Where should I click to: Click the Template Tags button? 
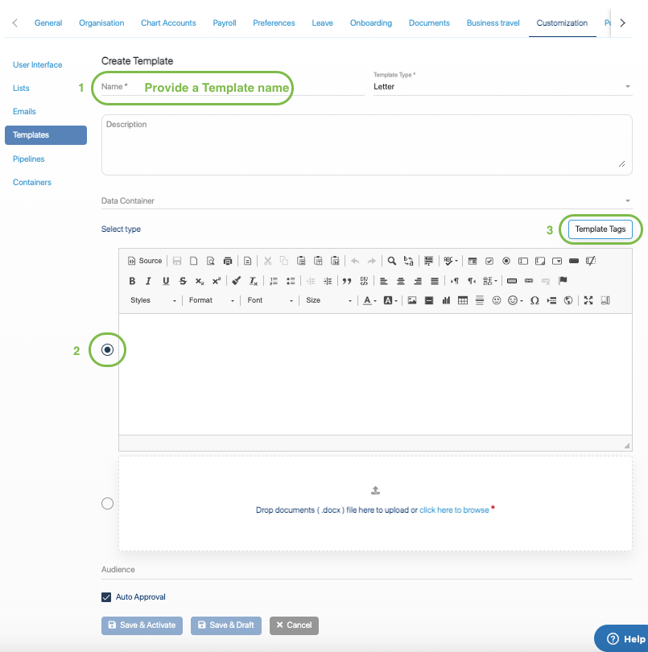600,229
